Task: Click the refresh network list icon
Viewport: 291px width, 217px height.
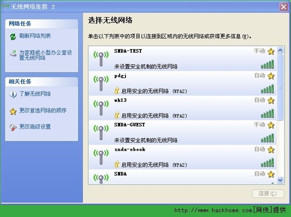Action: point(13,36)
